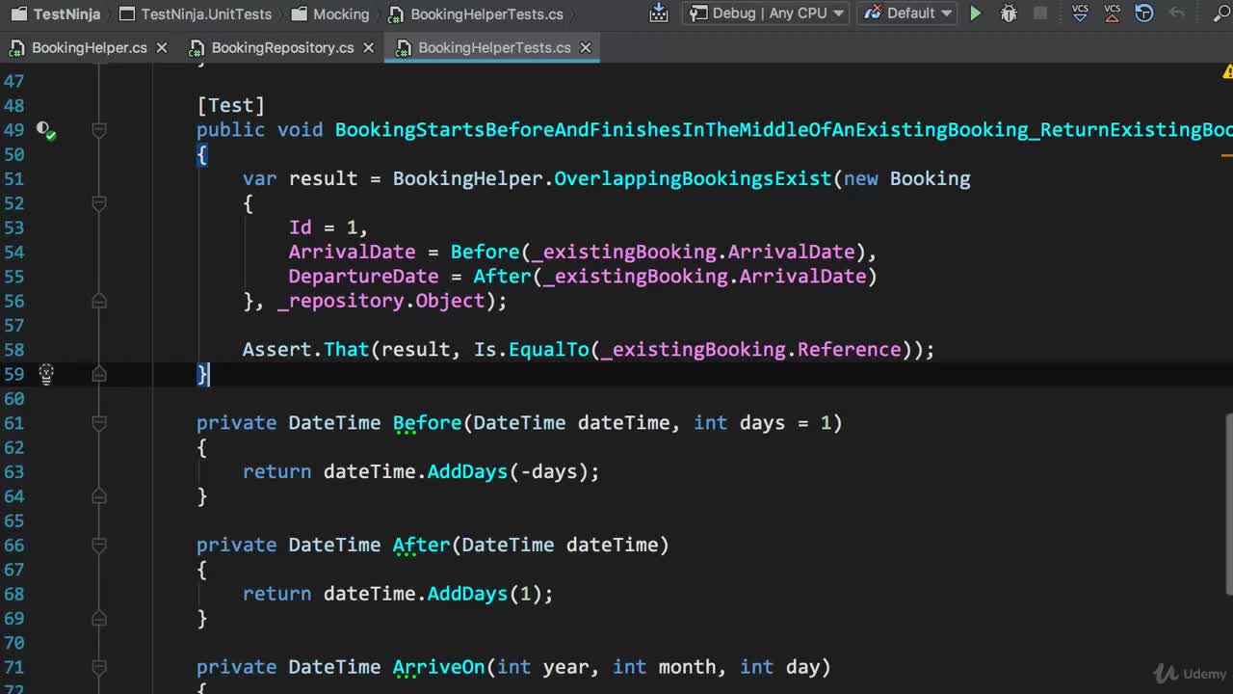This screenshot has width=1233, height=694.
Task: Click the greyed-out Stop button
Action: click(x=1040, y=13)
